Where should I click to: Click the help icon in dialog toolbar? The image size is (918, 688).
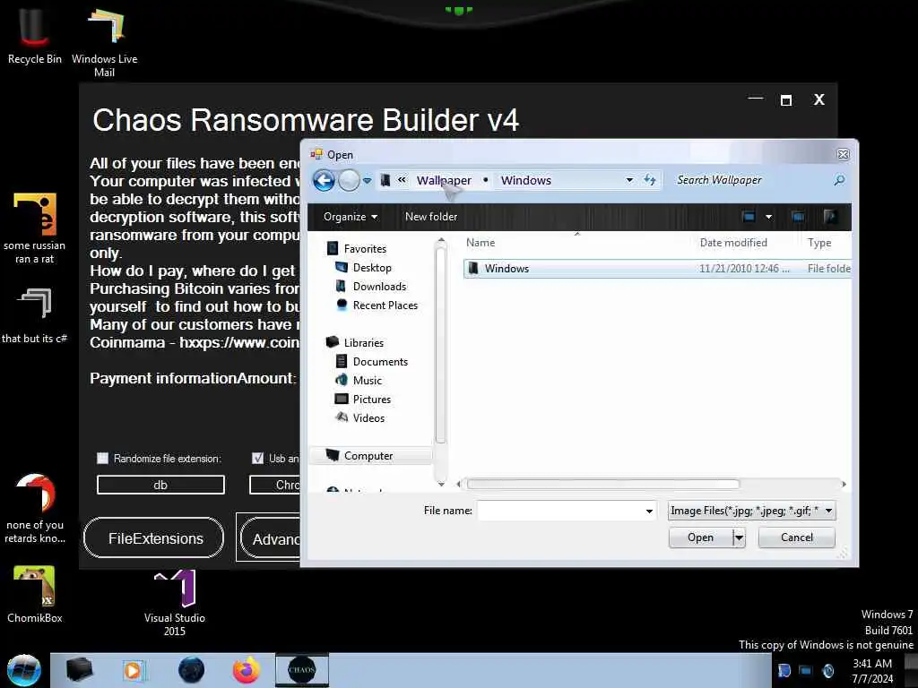point(830,217)
